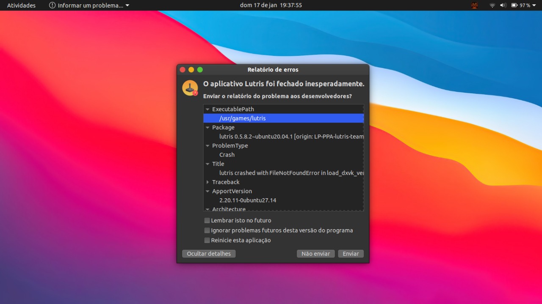Collapse the Architecture entry
The width and height of the screenshot is (542, 304).
tap(207, 209)
